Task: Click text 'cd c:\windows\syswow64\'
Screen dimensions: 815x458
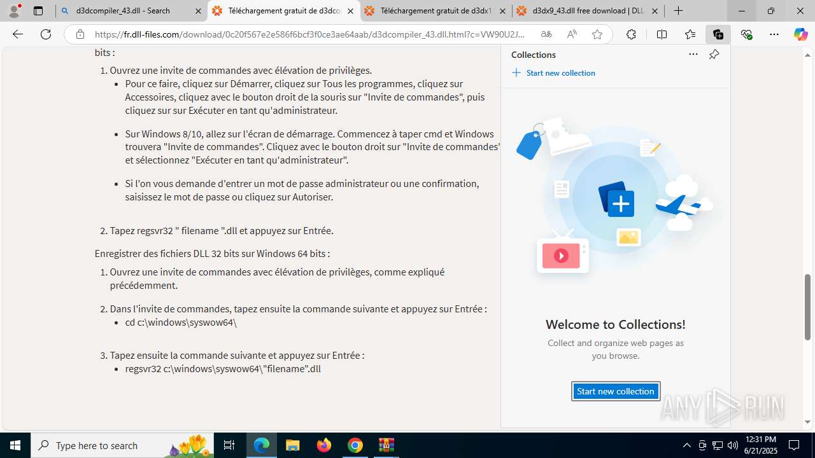Action: (x=181, y=323)
